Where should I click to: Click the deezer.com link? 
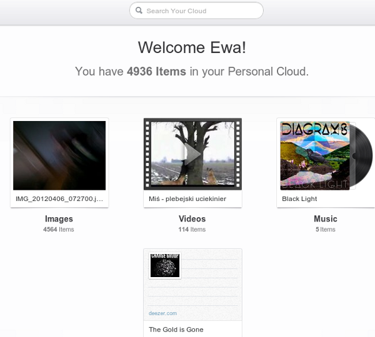(162, 313)
